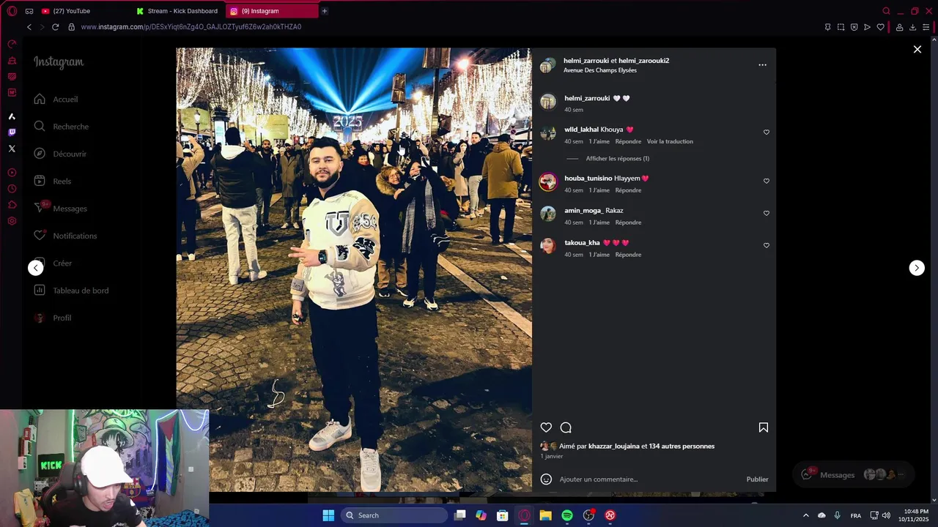Open Instagram Recherche
This screenshot has width=938, height=527.
[61, 127]
